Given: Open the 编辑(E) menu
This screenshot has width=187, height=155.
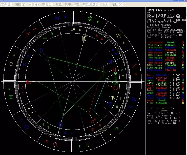Looking at the screenshot, I should 20,5.
